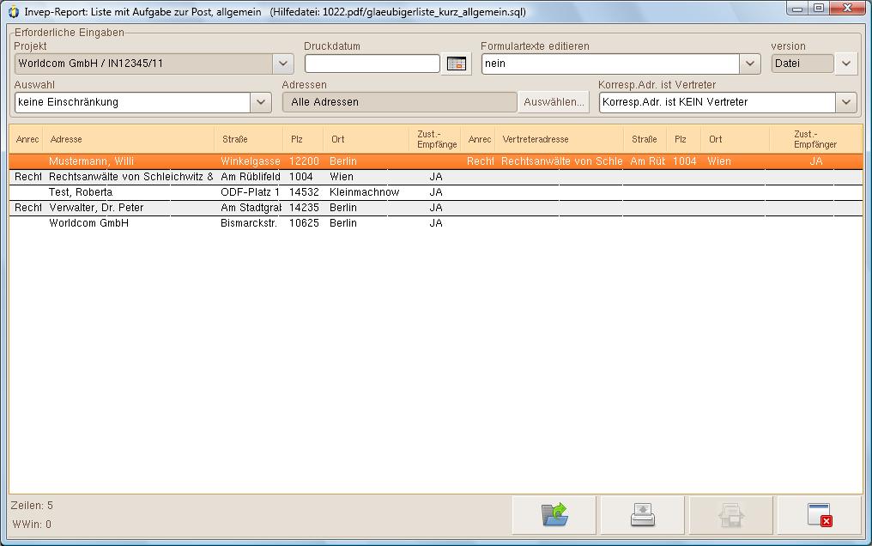Click the printer icon button
This screenshot has width=872, height=546.
click(642, 515)
